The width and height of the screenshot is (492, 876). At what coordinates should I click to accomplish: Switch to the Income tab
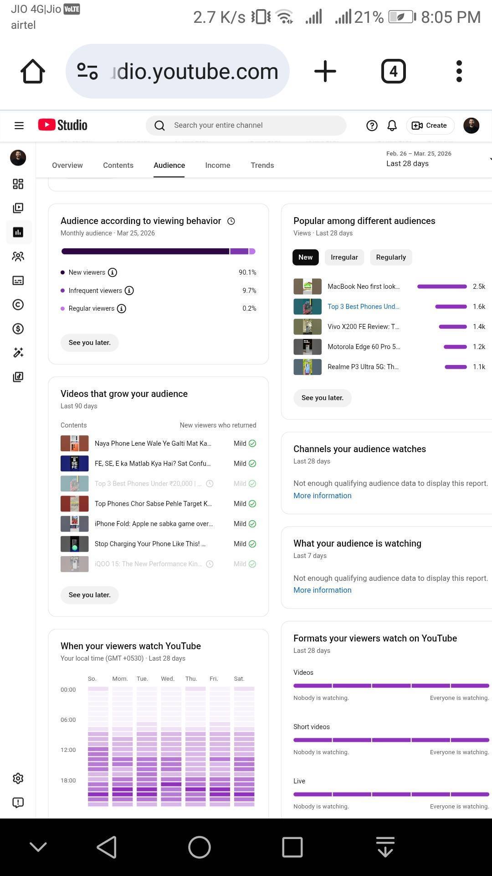pos(217,165)
